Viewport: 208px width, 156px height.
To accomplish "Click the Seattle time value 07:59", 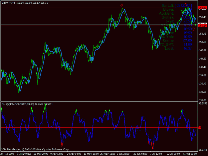I will point(188,41).
